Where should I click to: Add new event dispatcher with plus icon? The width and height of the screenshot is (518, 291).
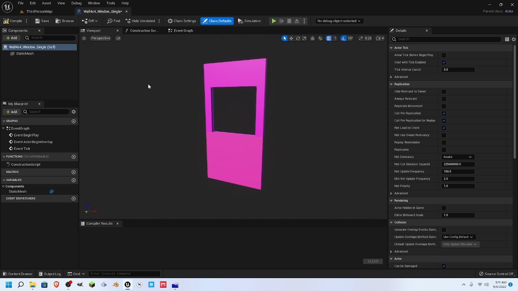click(74, 198)
